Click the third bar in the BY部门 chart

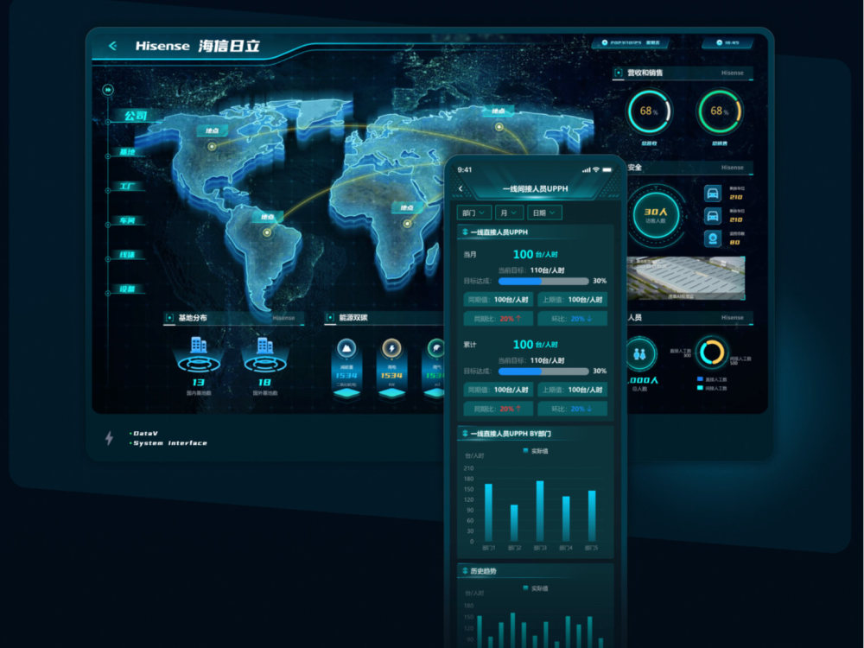[x=540, y=511]
